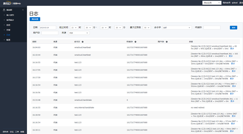Open the 命令字 dropdown

point(177,27)
